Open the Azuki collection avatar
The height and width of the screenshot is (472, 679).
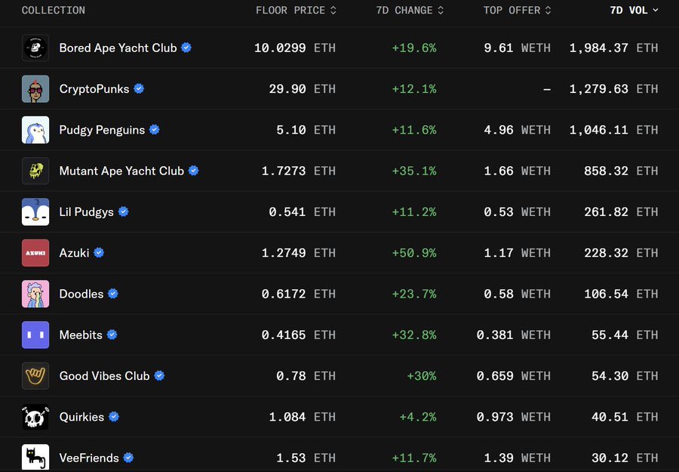point(35,253)
